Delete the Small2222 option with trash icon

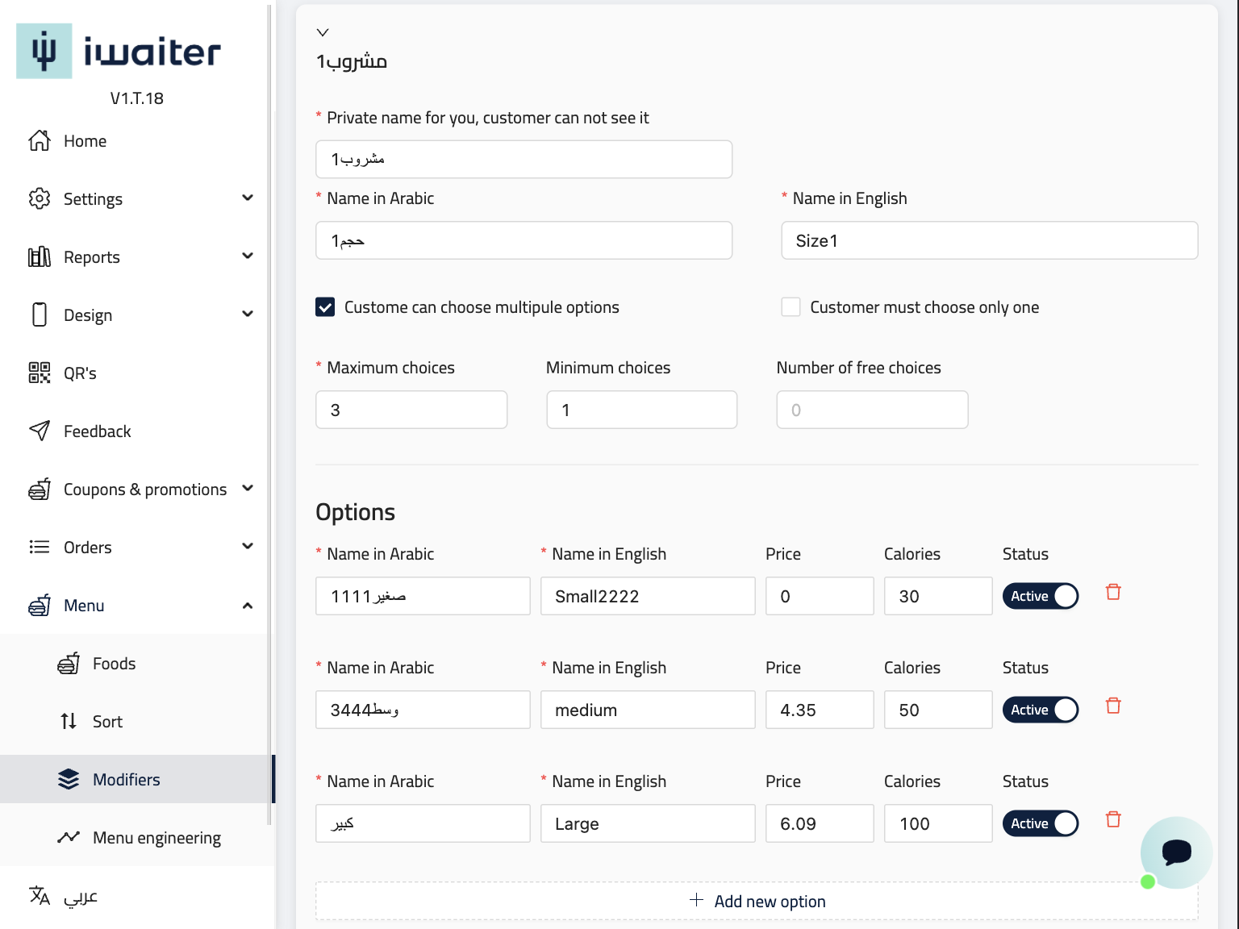1113,592
